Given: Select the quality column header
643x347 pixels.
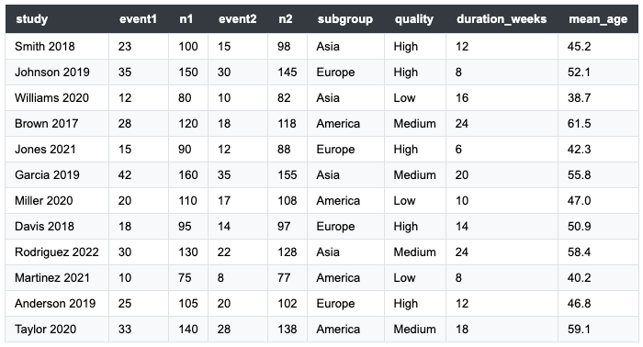Looking at the screenshot, I should pyautogui.click(x=413, y=19).
